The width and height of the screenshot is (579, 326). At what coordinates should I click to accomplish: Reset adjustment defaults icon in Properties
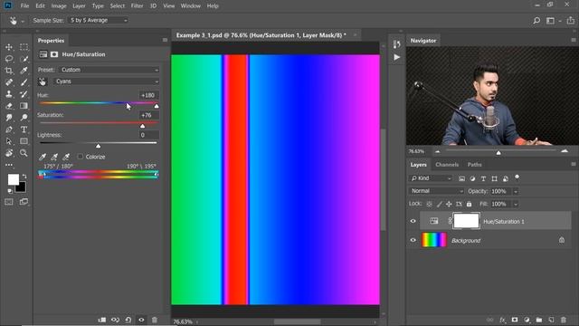pos(128,320)
